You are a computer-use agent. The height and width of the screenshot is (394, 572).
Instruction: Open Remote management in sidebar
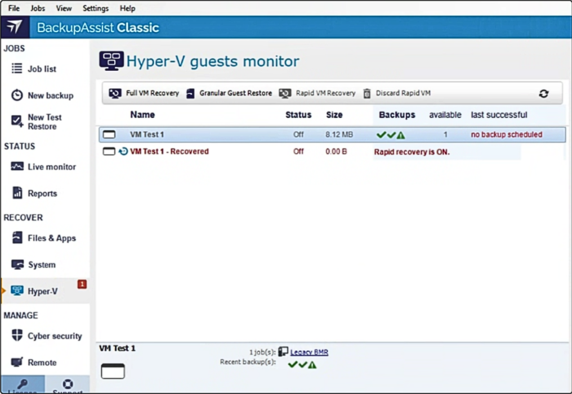point(42,363)
